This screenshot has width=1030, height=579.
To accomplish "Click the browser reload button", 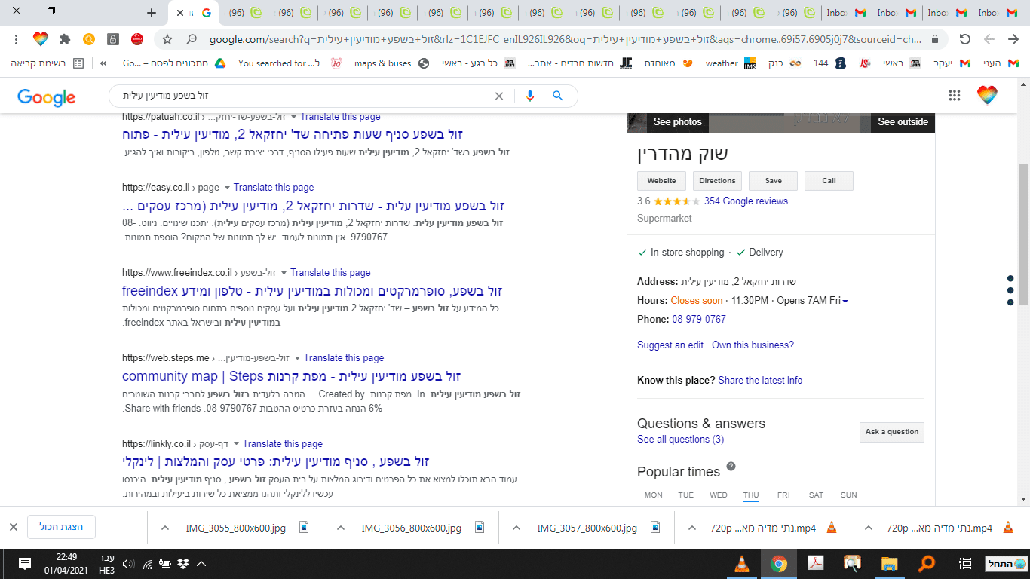I will [964, 39].
